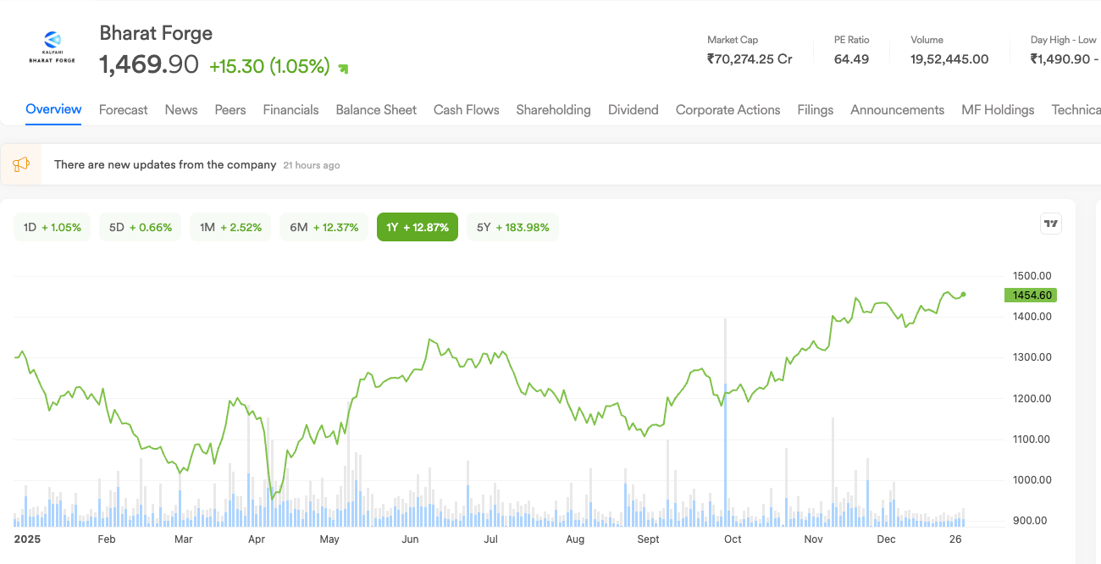The width and height of the screenshot is (1101, 564).
Task: Click the 2025 x-axis year label
Action: 28,539
